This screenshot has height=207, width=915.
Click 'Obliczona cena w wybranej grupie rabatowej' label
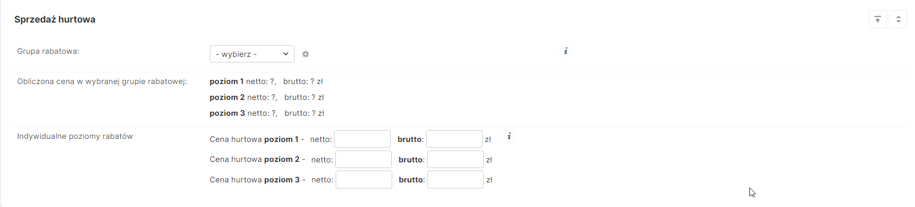click(102, 81)
